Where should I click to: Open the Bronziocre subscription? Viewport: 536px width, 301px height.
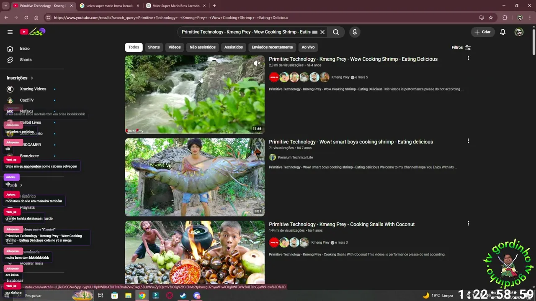tap(29, 156)
